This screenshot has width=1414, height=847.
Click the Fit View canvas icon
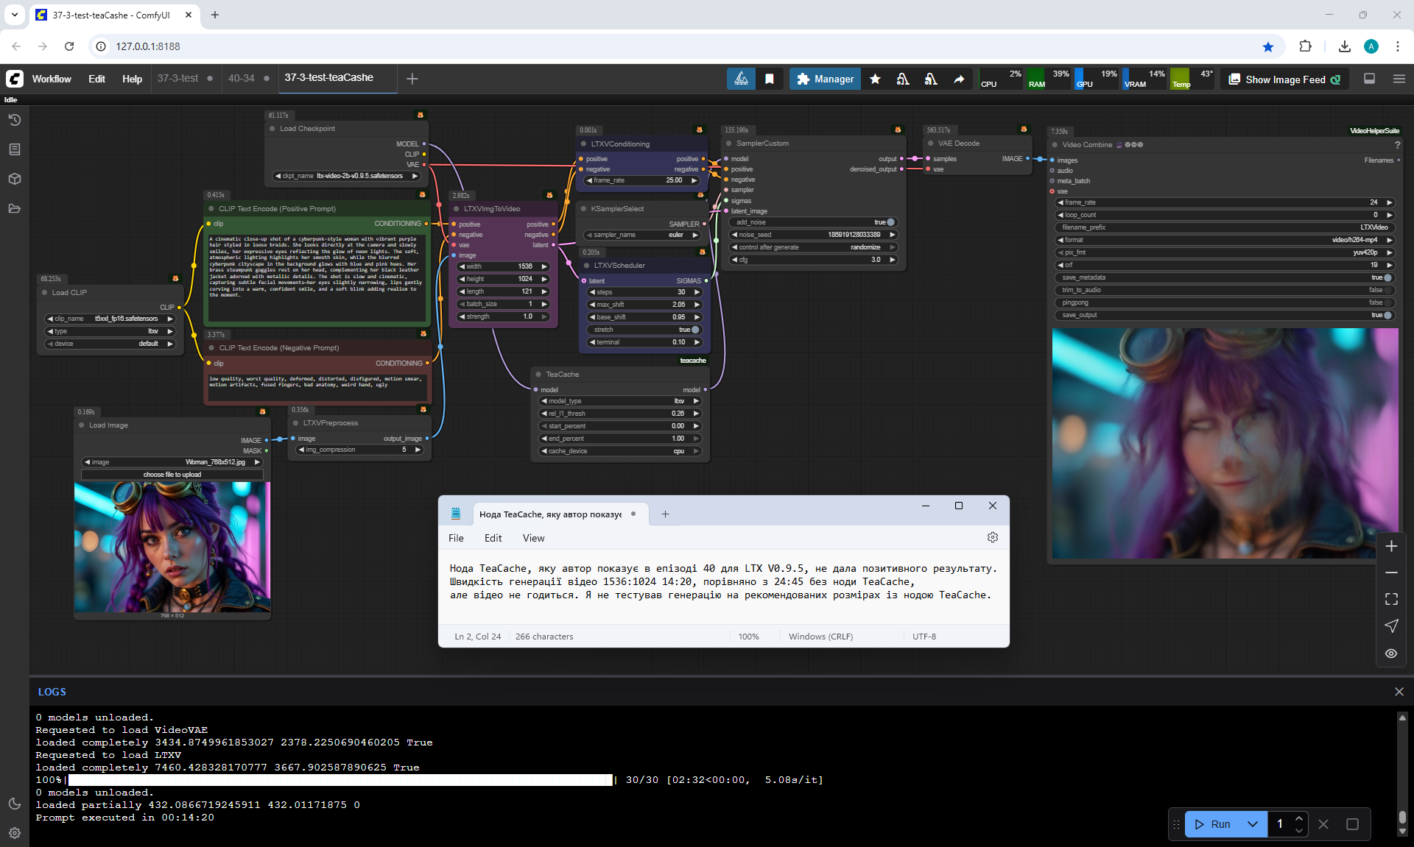pyautogui.click(x=1391, y=599)
